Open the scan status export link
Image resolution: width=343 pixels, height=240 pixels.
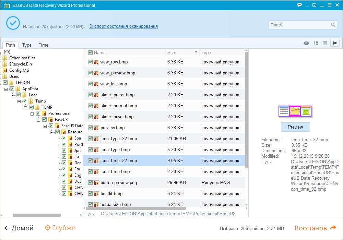[123, 26]
